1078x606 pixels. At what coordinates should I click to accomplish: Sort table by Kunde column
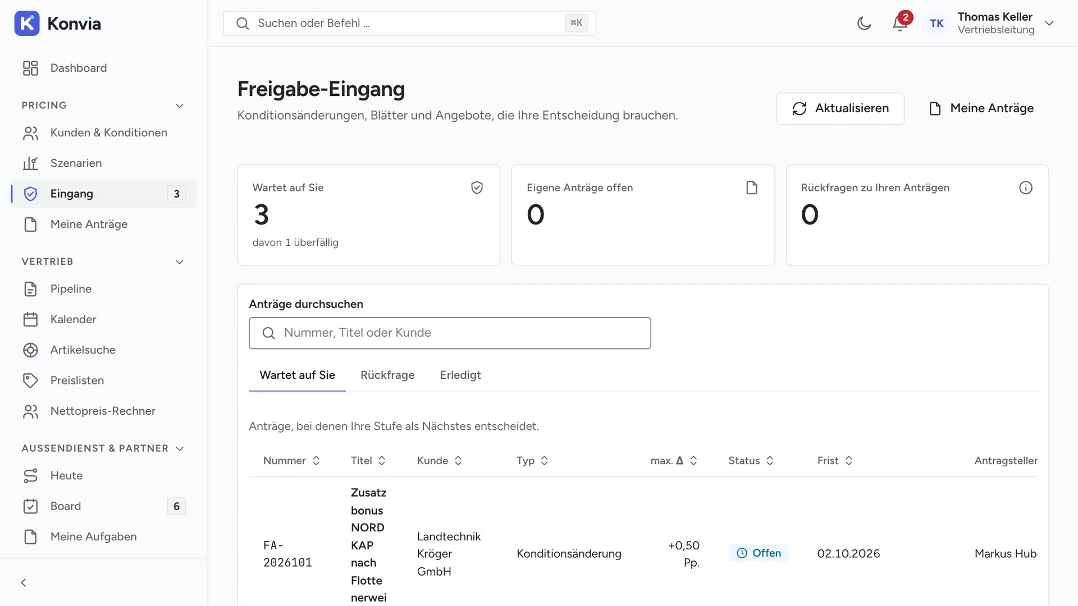(x=440, y=461)
